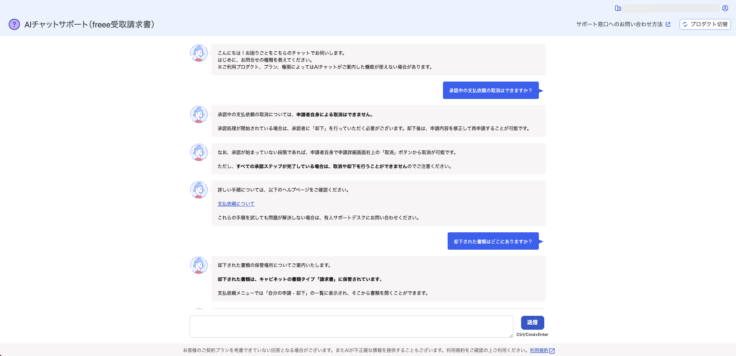Click the 送信 send button
The width and height of the screenshot is (736, 356).
click(x=532, y=322)
